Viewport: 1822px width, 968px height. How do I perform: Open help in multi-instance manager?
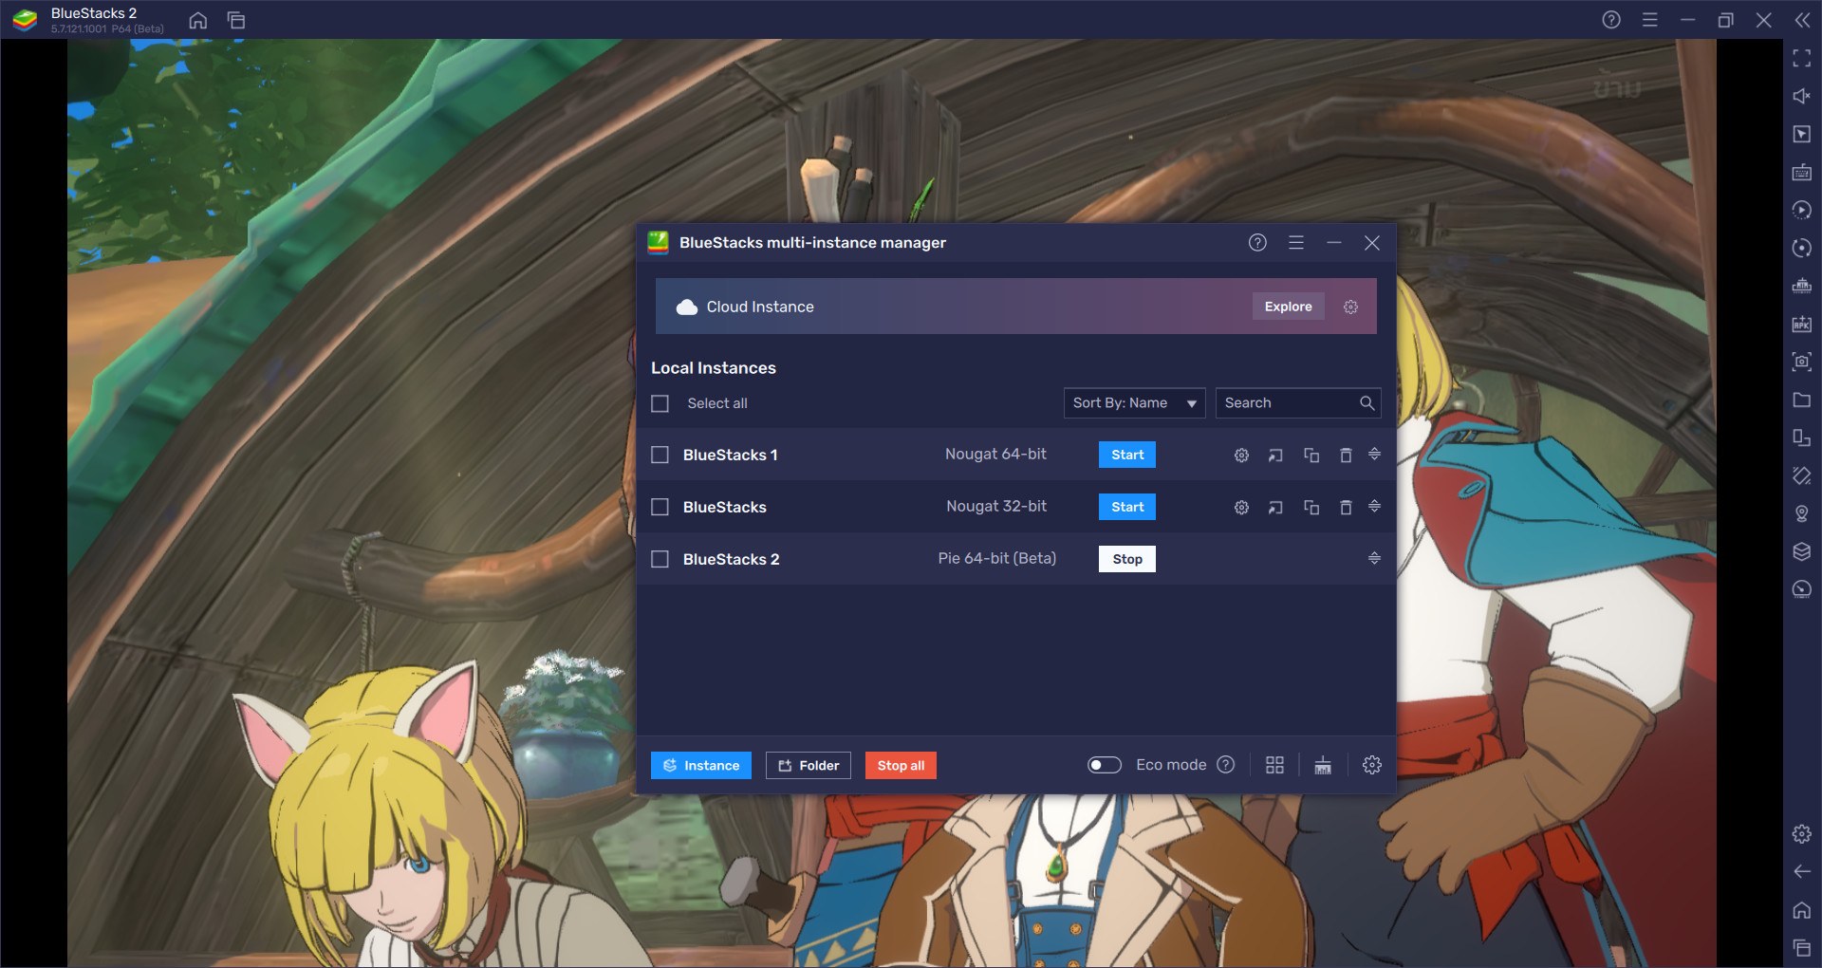[1257, 243]
